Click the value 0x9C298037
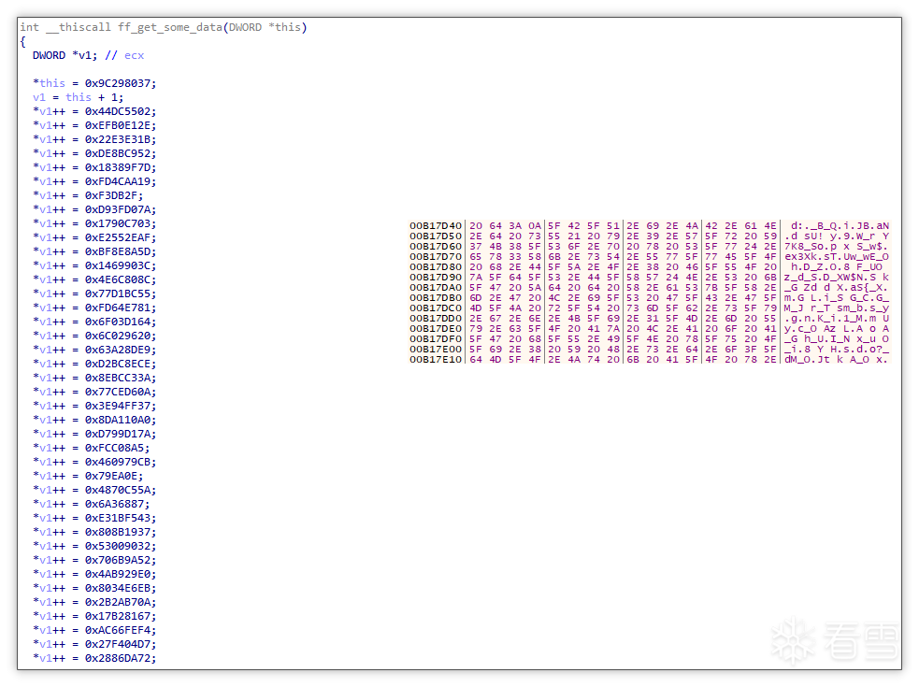Viewport: 919px width, 687px height. tap(117, 84)
